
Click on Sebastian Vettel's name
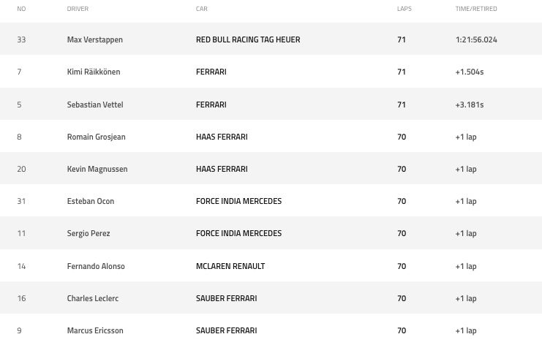pos(95,105)
